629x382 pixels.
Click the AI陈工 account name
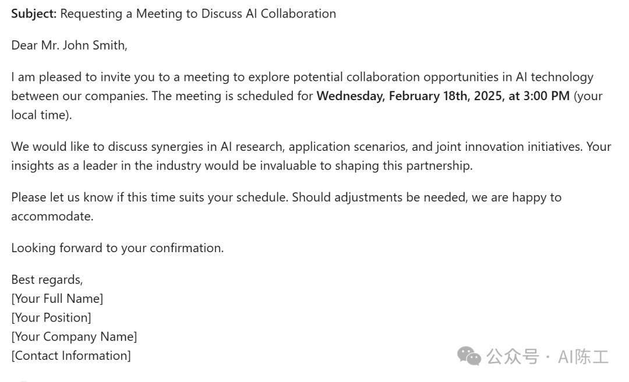coord(583,356)
